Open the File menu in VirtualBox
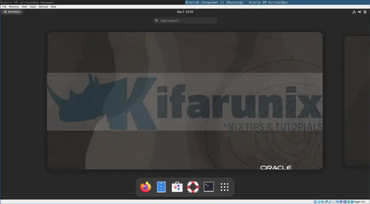Screen dimensions: 370x204 pyautogui.click(x=4, y=7)
